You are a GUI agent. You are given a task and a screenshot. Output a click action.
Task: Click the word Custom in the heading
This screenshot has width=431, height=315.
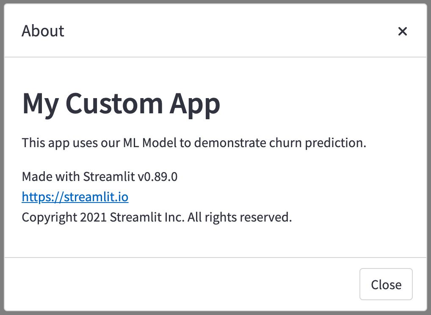coord(114,104)
